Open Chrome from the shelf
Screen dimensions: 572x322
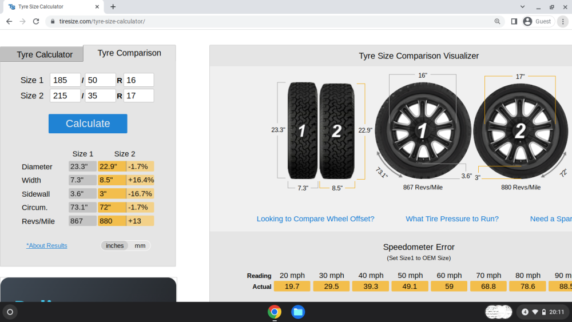(275, 312)
